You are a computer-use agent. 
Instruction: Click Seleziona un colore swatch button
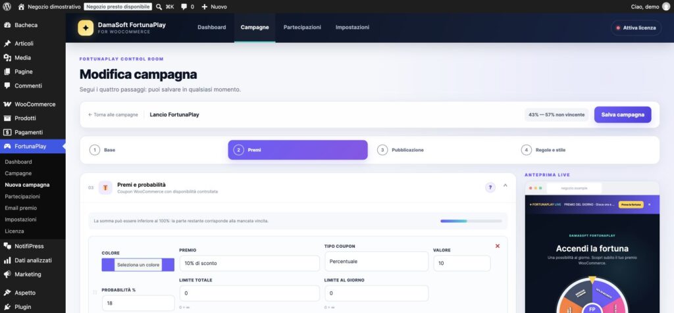click(138, 265)
